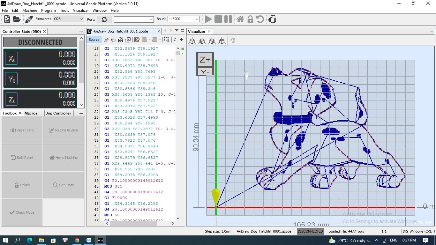The height and width of the screenshot is (245, 436).
Task: Open Microsoft Edge from the taskbar
Action: pyautogui.click(x=30, y=240)
